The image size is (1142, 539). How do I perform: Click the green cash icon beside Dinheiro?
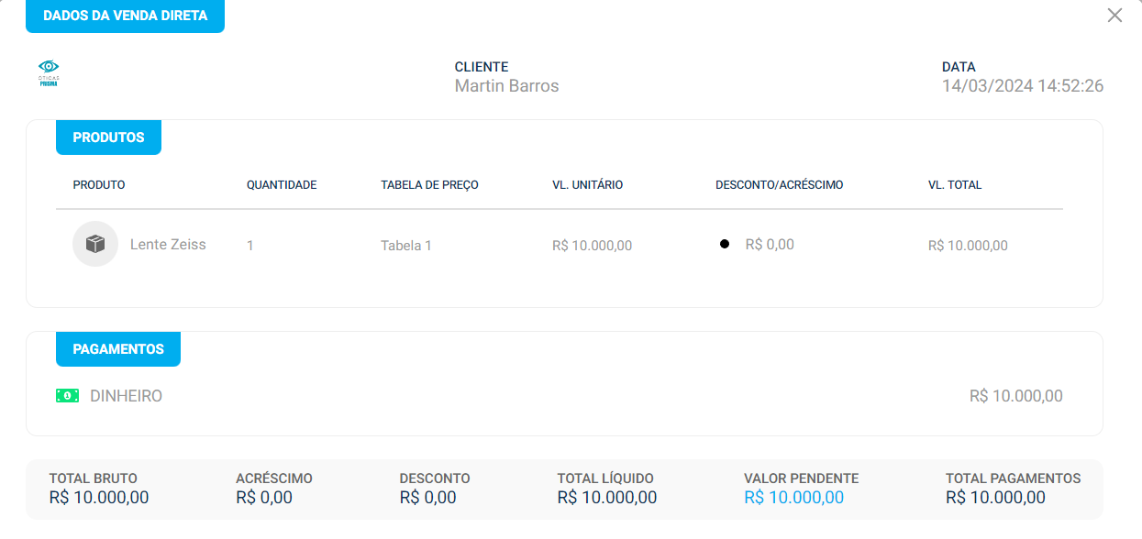(x=67, y=396)
